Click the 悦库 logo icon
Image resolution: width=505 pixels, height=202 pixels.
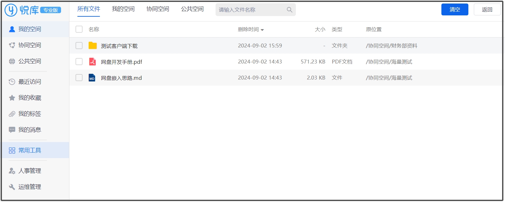11,10
